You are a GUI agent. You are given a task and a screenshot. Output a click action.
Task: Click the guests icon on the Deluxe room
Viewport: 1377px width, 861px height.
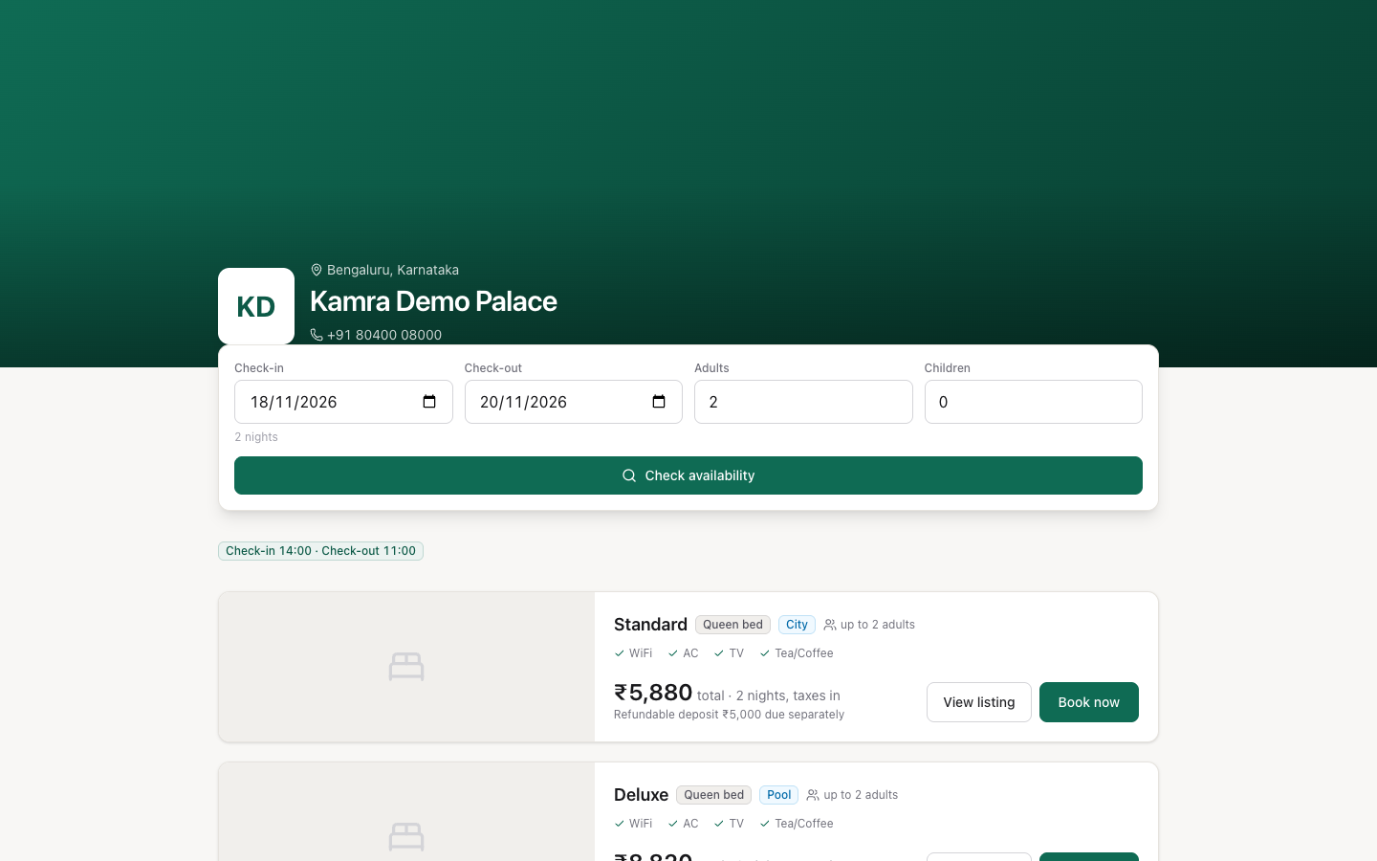coord(813,795)
